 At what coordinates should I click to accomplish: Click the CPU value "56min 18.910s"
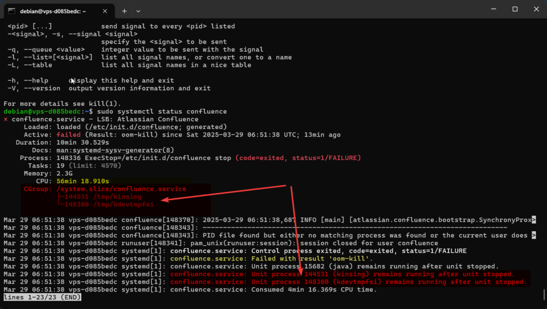(83, 181)
